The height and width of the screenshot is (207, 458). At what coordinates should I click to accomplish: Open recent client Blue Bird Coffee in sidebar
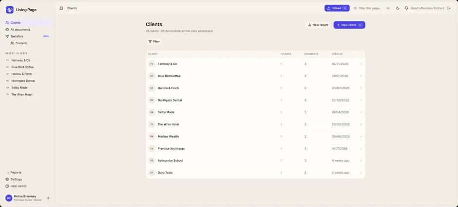(x=28, y=67)
